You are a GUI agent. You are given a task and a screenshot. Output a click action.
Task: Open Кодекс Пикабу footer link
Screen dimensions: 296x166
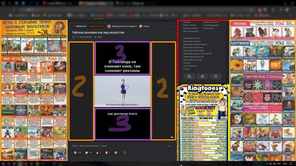click(x=189, y=25)
